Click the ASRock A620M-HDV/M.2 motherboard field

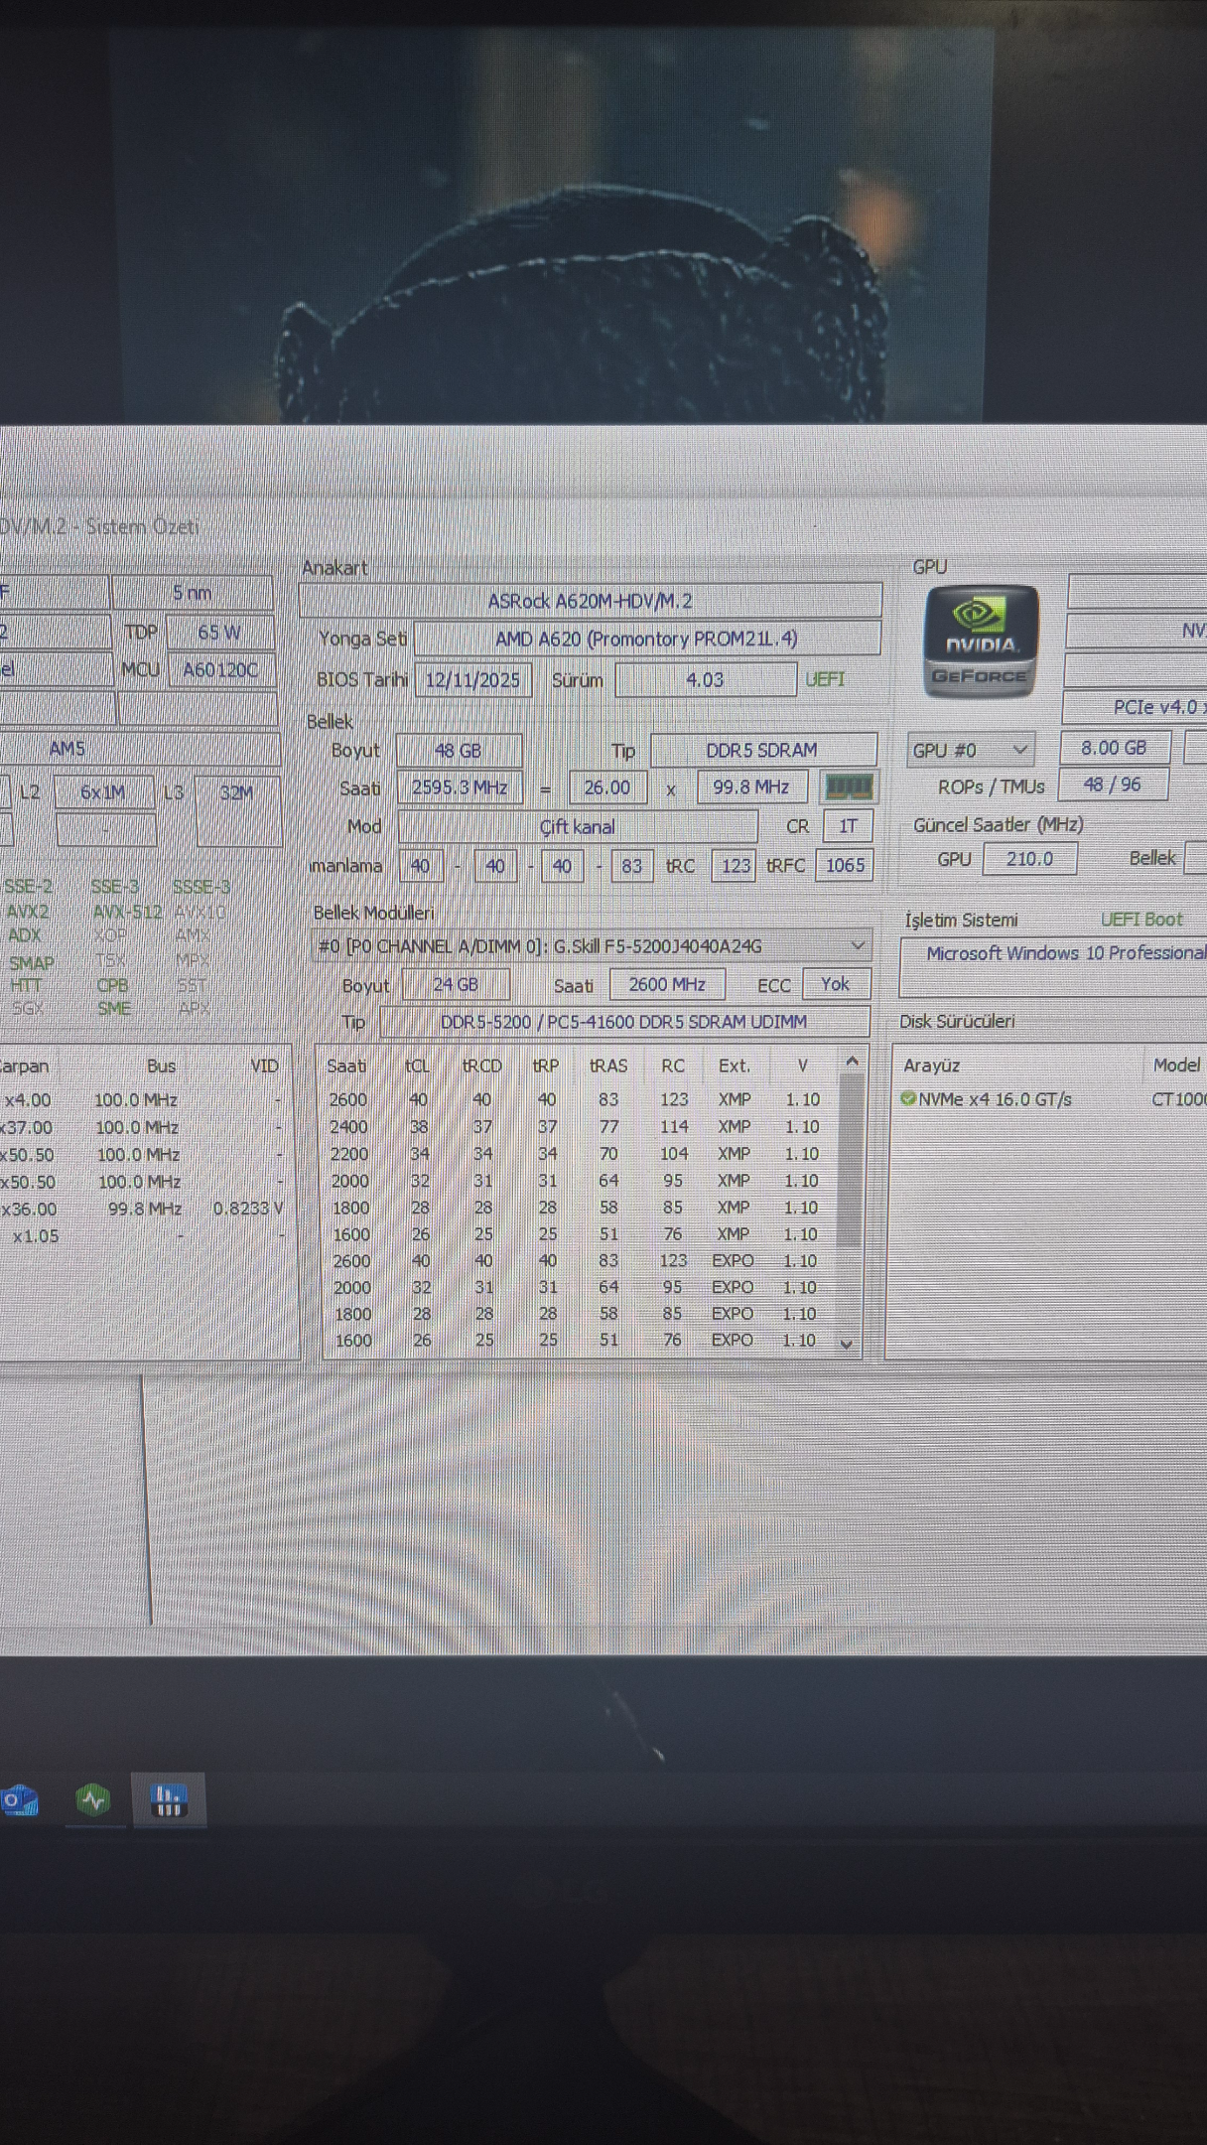(591, 601)
